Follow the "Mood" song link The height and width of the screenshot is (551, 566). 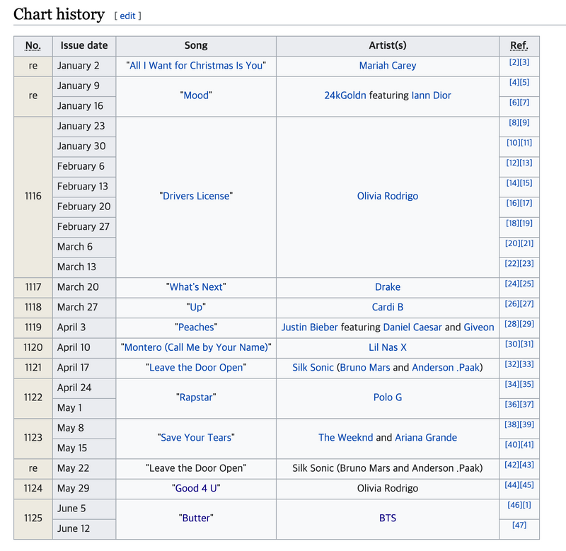click(196, 95)
